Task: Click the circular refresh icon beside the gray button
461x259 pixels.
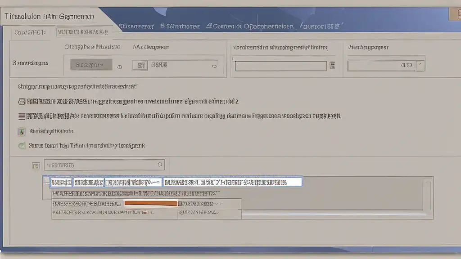Action: [120, 67]
